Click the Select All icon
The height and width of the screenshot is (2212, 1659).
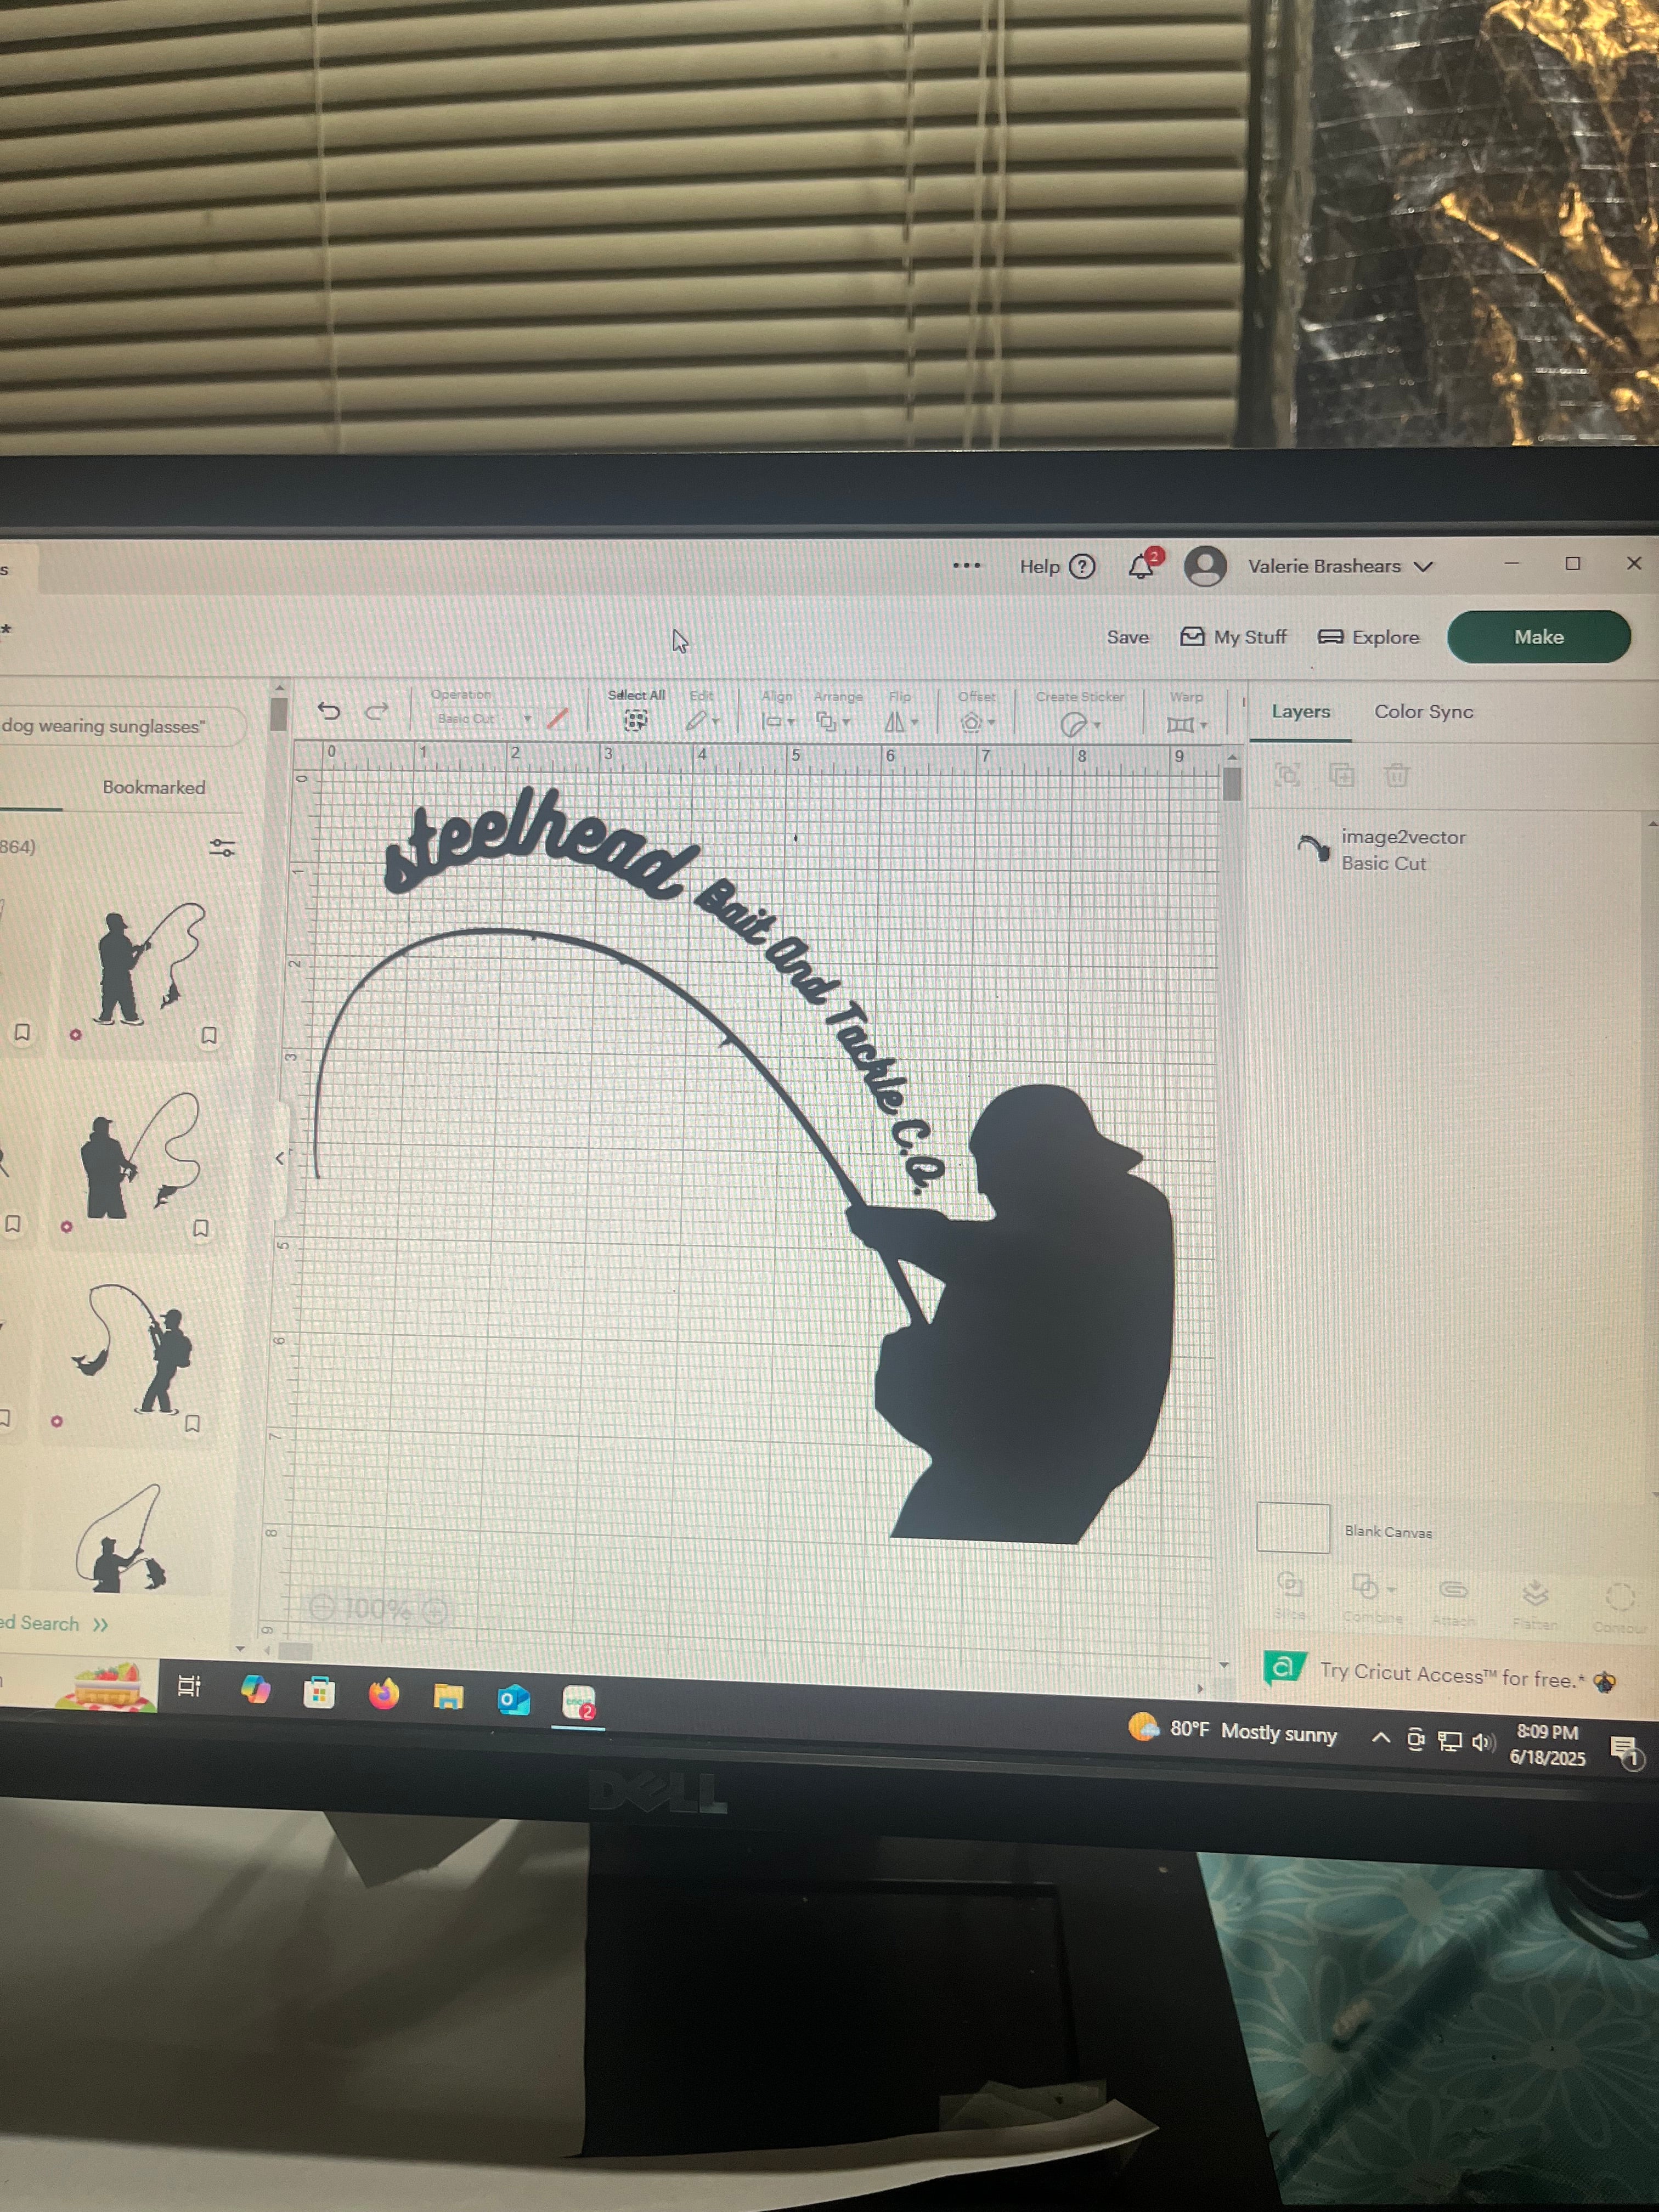point(636,720)
